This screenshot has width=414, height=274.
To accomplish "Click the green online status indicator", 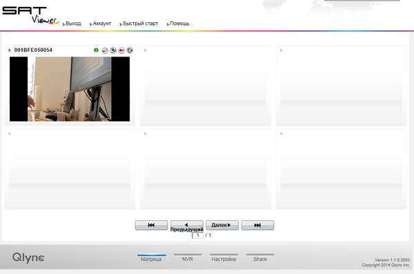I will 96,50.
